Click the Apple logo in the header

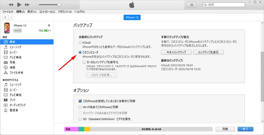coord(132,5)
